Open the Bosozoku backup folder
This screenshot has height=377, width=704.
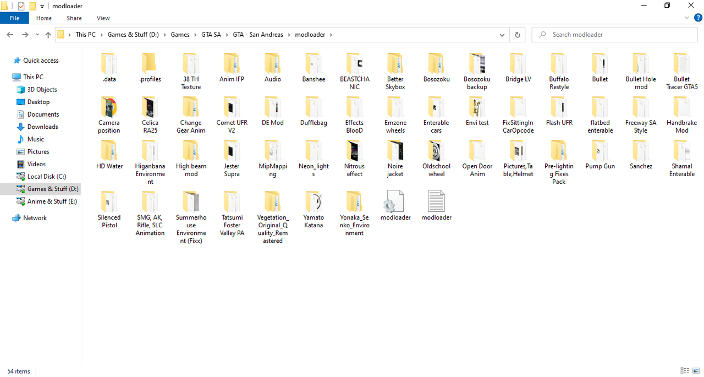pos(477,72)
